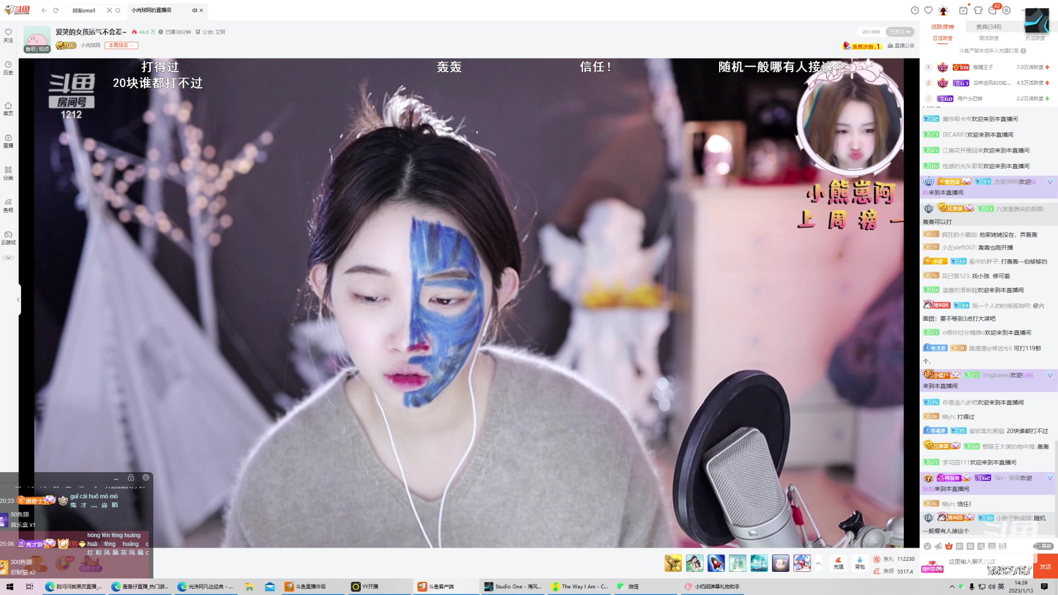This screenshot has width=1058, height=595.
Task: Mute the 小肉球阿的直播间 tab sound
Action: 194,10
